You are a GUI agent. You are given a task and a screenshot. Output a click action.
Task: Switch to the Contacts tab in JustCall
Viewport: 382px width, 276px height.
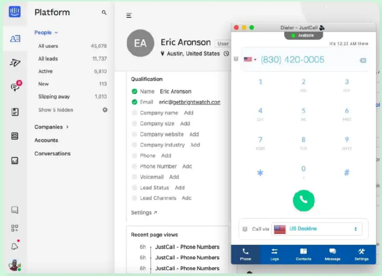(304, 255)
